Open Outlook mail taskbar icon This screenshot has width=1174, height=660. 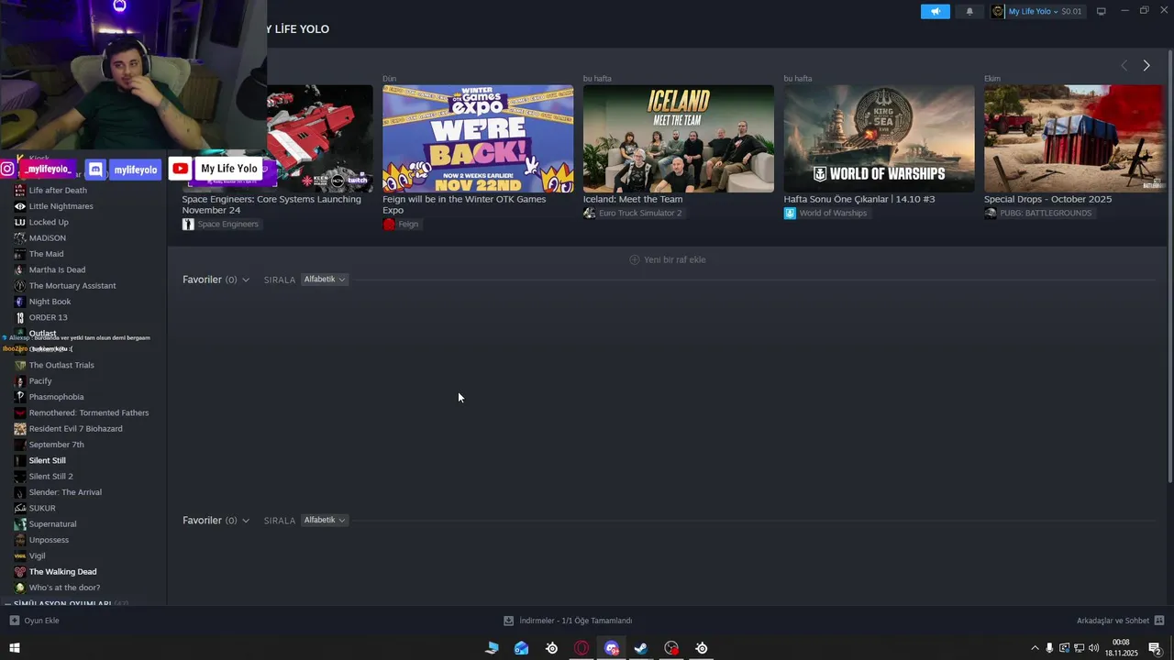[521, 648]
